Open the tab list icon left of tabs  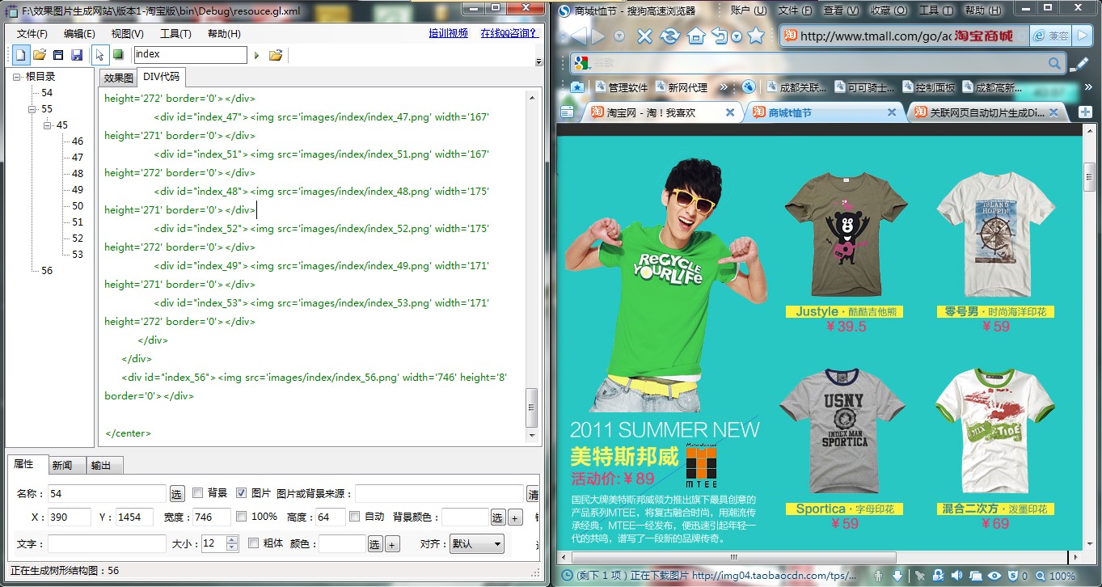point(567,112)
